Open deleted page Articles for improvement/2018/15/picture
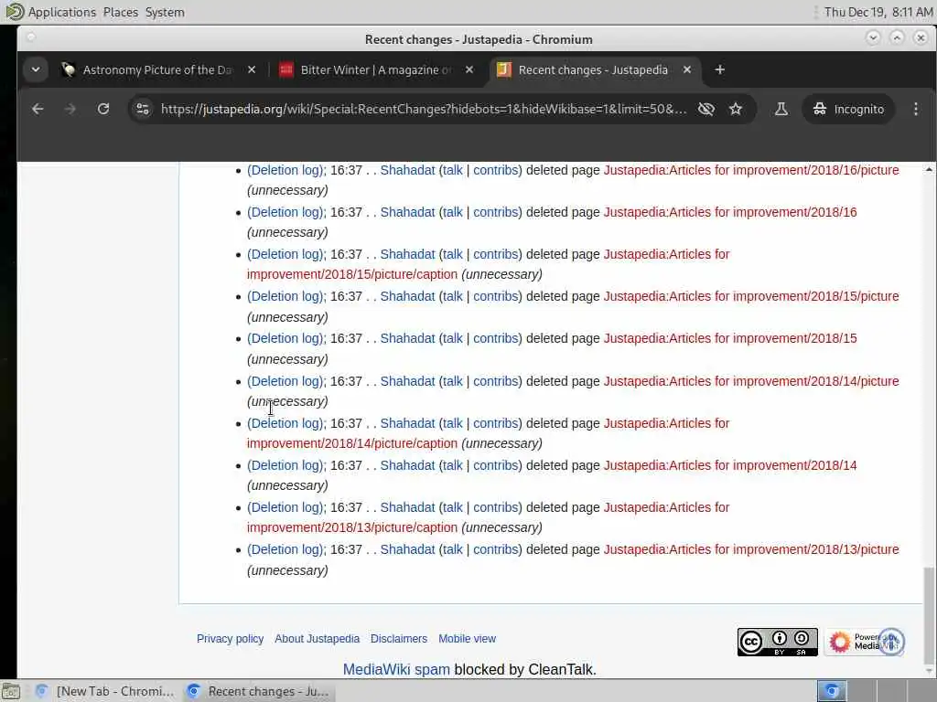 pos(751,297)
